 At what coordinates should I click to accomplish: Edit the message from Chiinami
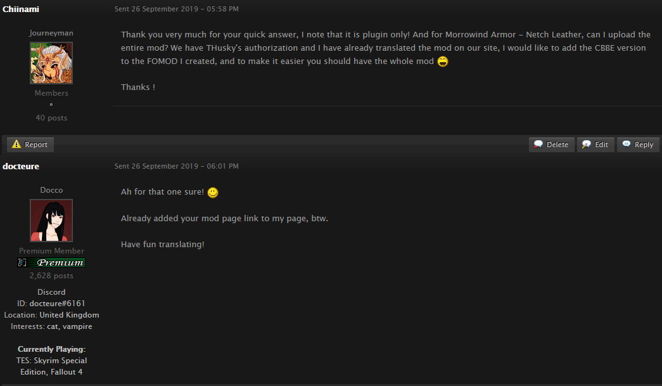(595, 145)
